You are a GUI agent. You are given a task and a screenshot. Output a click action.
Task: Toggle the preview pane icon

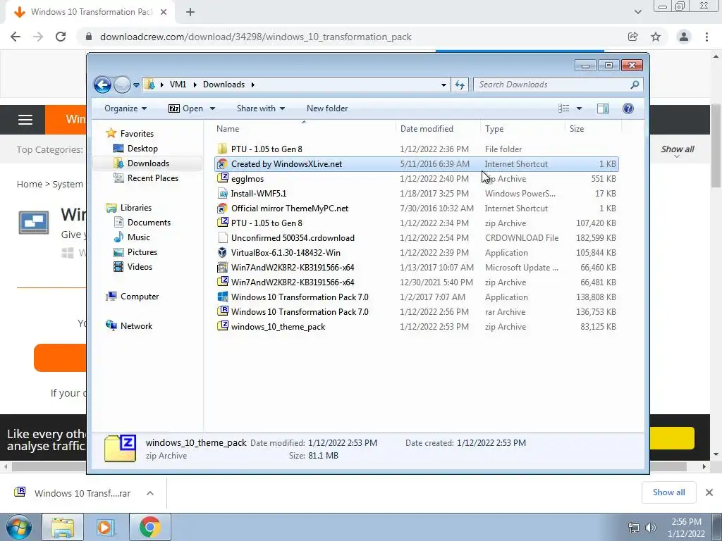(x=602, y=108)
